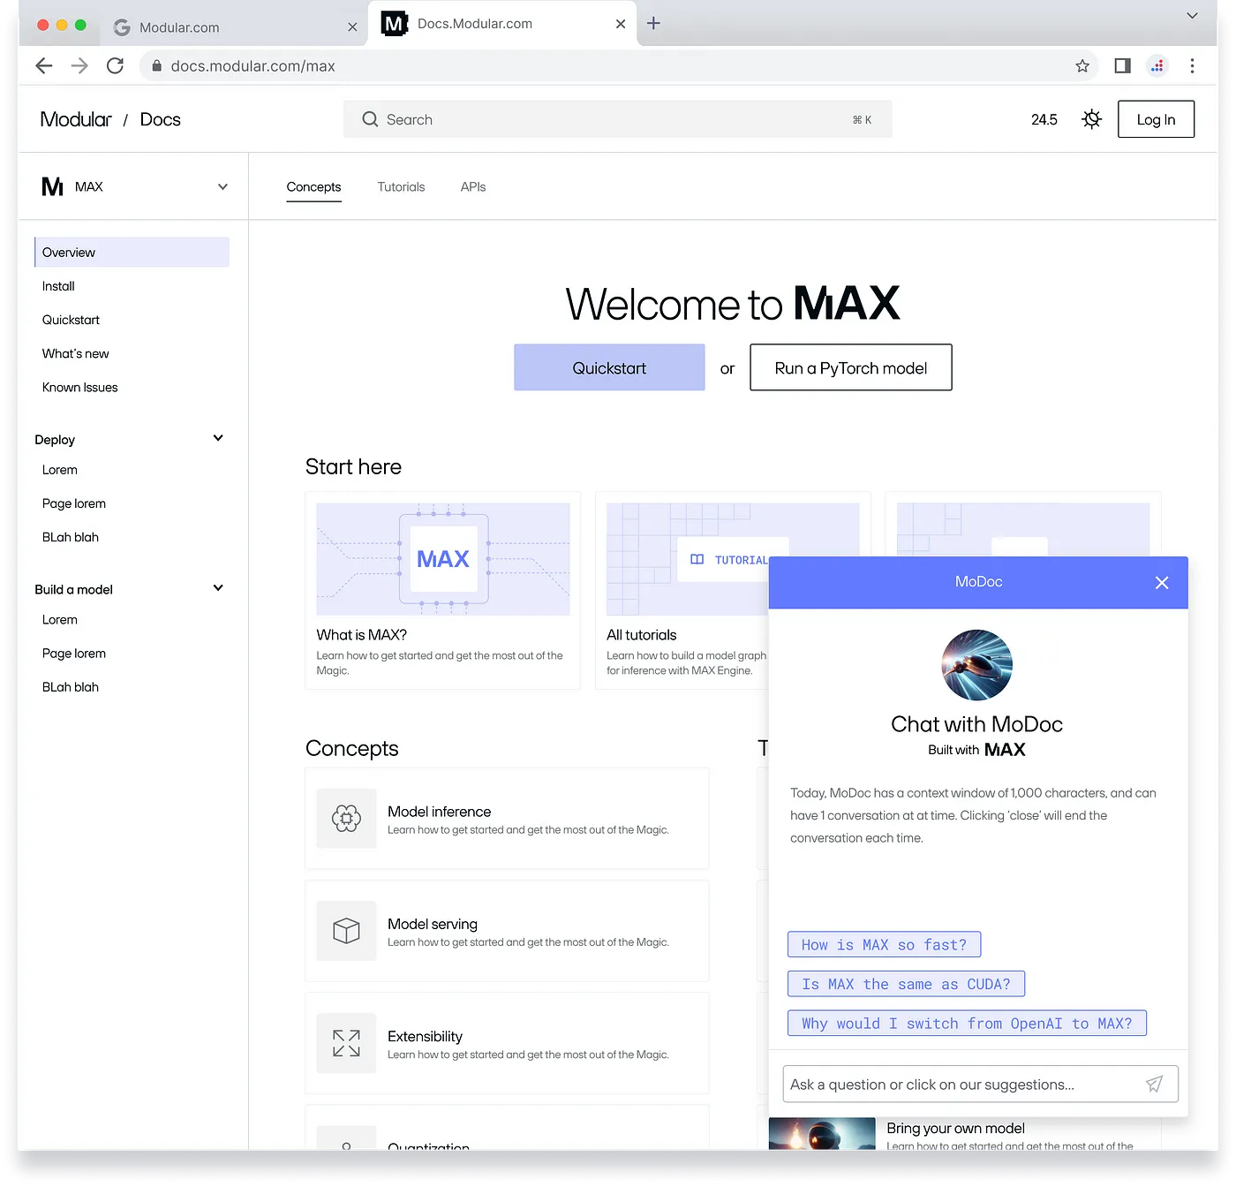
Task: Open the Extensibility concept card
Action: 507,1043
